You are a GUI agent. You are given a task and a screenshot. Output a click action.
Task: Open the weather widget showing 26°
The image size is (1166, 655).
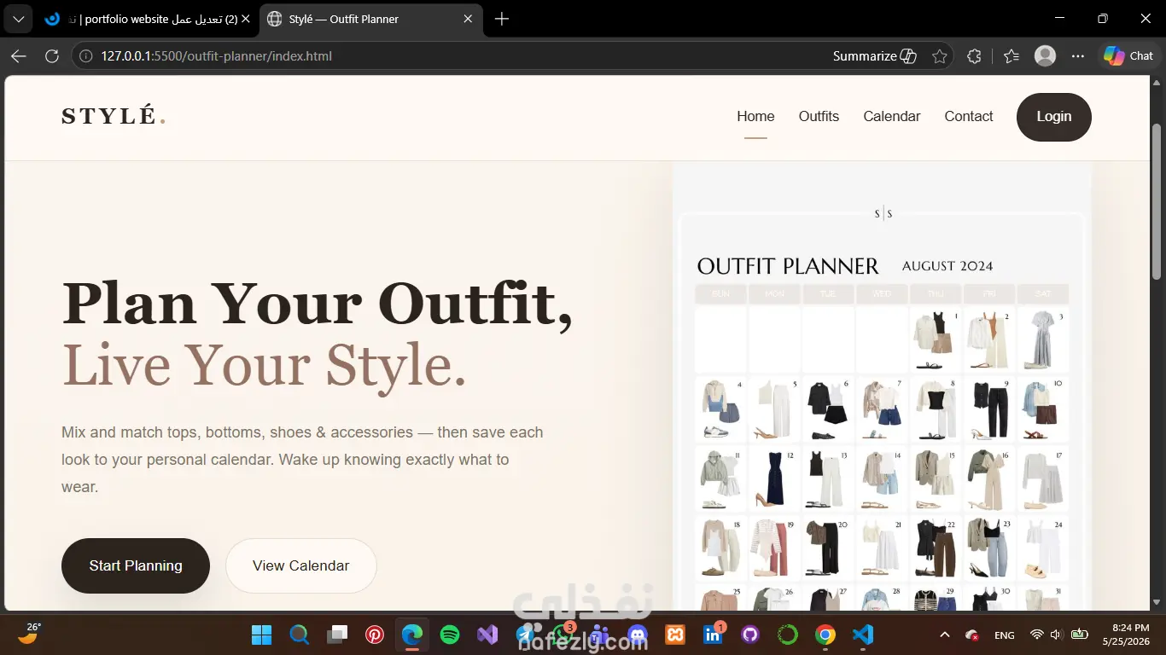tap(29, 635)
